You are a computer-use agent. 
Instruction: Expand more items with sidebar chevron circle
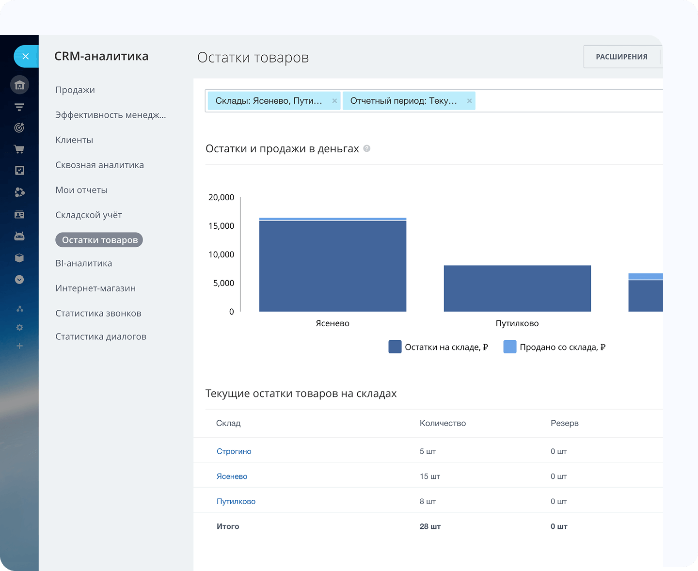[19, 280]
